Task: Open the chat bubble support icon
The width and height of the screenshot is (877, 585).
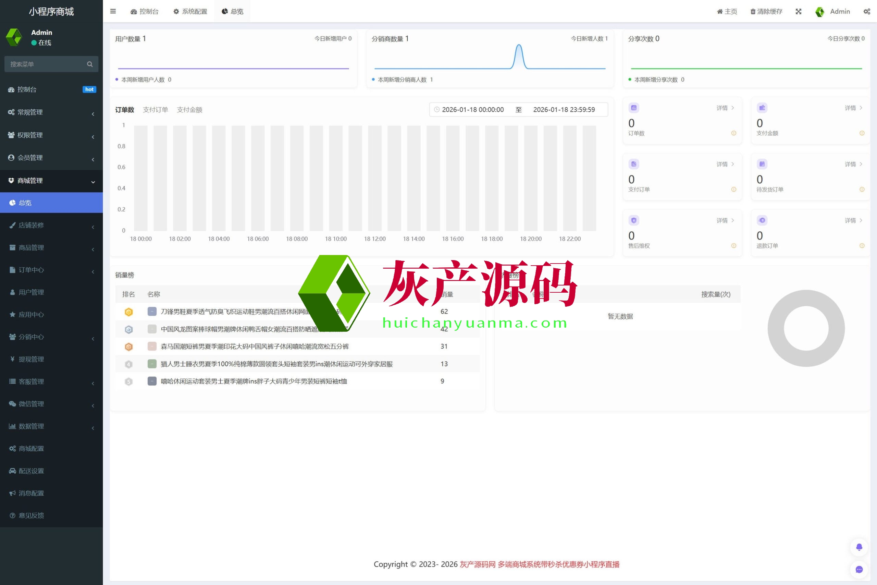Action: tap(859, 569)
